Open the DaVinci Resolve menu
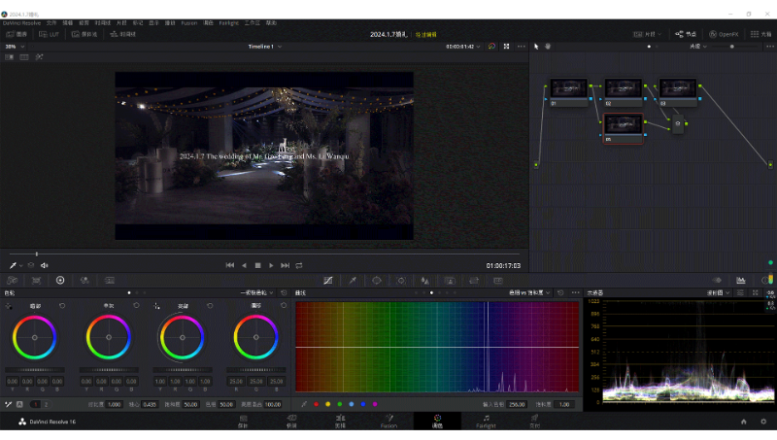This screenshot has width=777, height=440. coord(21,22)
